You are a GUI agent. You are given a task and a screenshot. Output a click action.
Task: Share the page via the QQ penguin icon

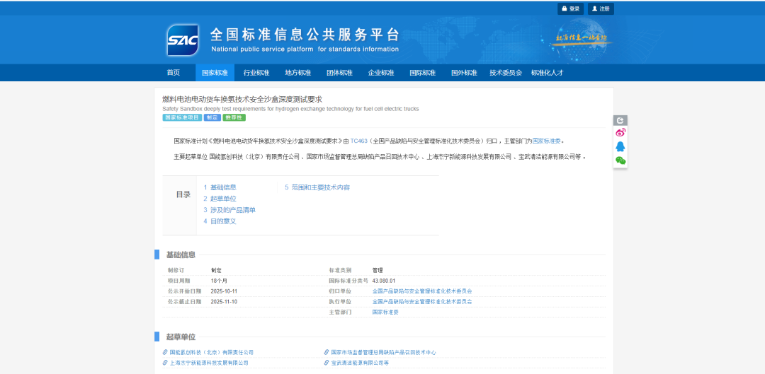coord(620,146)
